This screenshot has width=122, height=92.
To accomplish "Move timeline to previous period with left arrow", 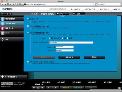I will tap(49, 88).
